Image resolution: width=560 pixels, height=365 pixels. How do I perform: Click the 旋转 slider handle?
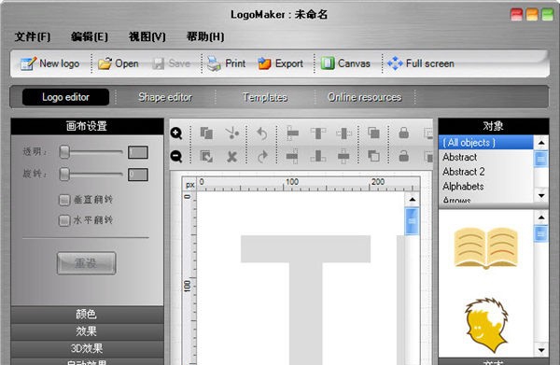click(64, 175)
